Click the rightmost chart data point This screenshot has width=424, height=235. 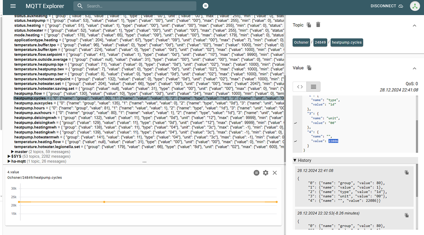277,202
